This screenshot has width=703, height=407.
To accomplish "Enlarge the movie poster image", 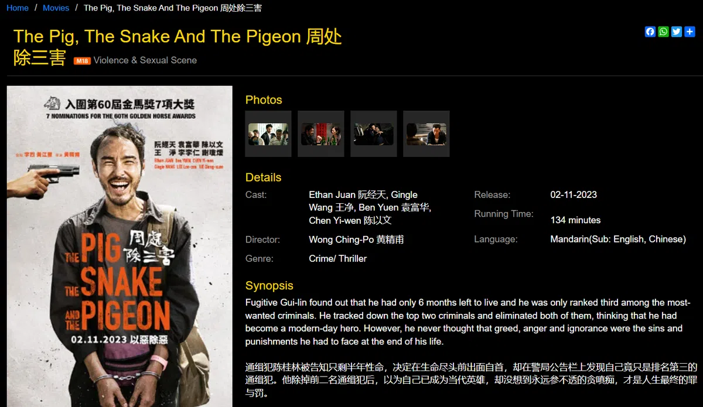I will pyautogui.click(x=120, y=247).
